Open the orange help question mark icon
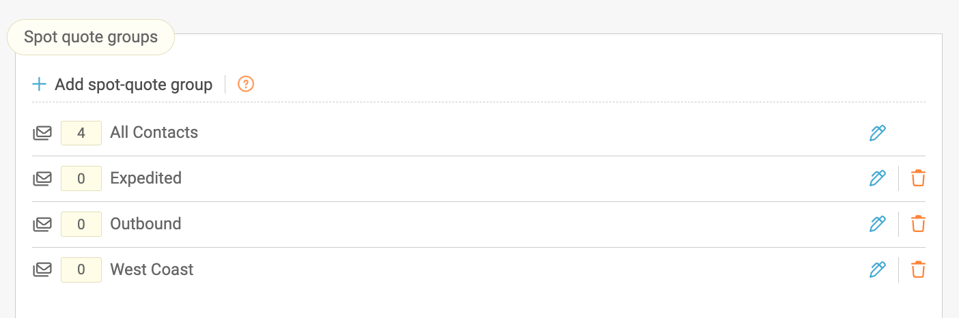Screen dimensions: 959x318 246,85
